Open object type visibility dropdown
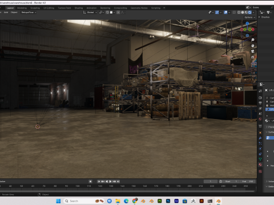This screenshot has width=274, height=205. [x=211, y=13]
